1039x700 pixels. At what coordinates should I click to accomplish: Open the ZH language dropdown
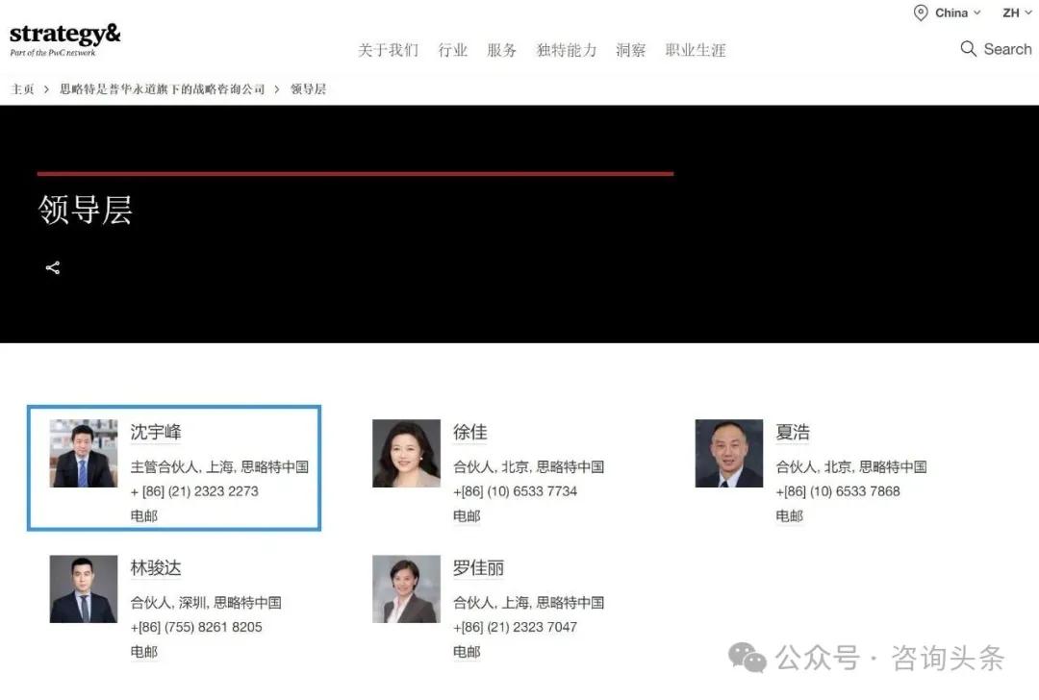pyautogui.click(x=1017, y=12)
